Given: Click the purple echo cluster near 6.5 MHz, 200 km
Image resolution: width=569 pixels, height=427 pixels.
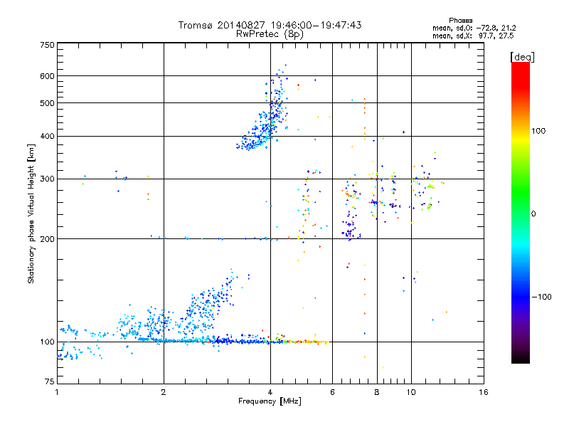Looking at the screenshot, I should click(x=351, y=228).
